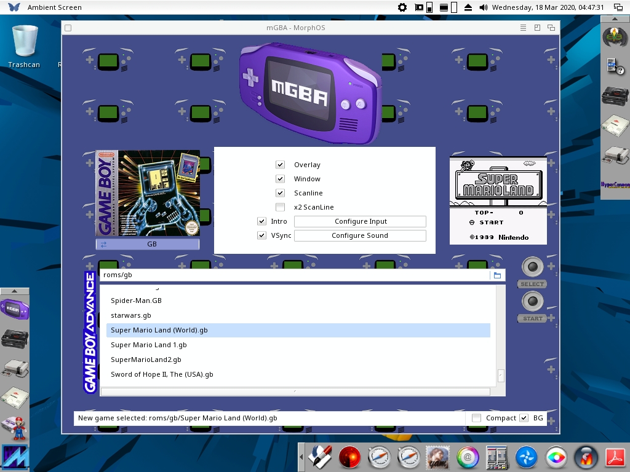Uncheck the Scanline option

pos(281,193)
